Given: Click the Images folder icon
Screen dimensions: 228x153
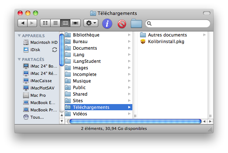Looking at the screenshot, I should click(68, 68).
